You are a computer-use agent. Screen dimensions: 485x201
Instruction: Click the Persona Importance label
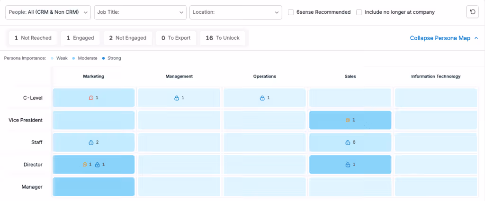click(x=25, y=58)
